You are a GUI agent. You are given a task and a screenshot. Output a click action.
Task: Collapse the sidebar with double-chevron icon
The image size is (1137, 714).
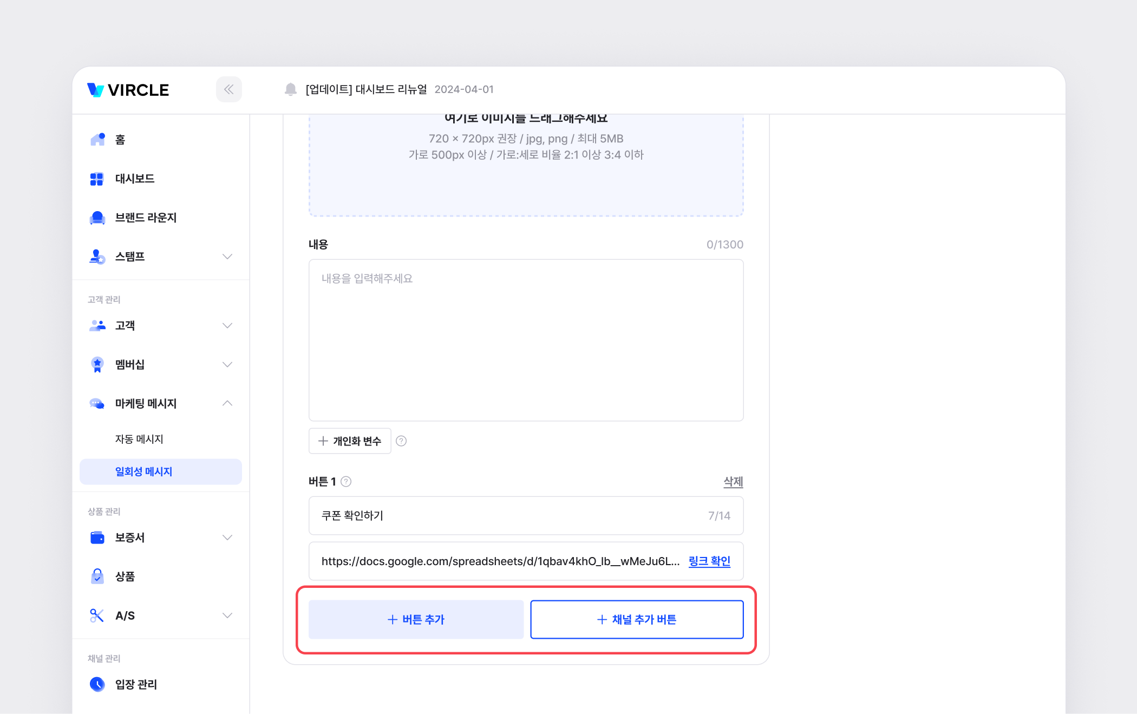click(x=228, y=89)
